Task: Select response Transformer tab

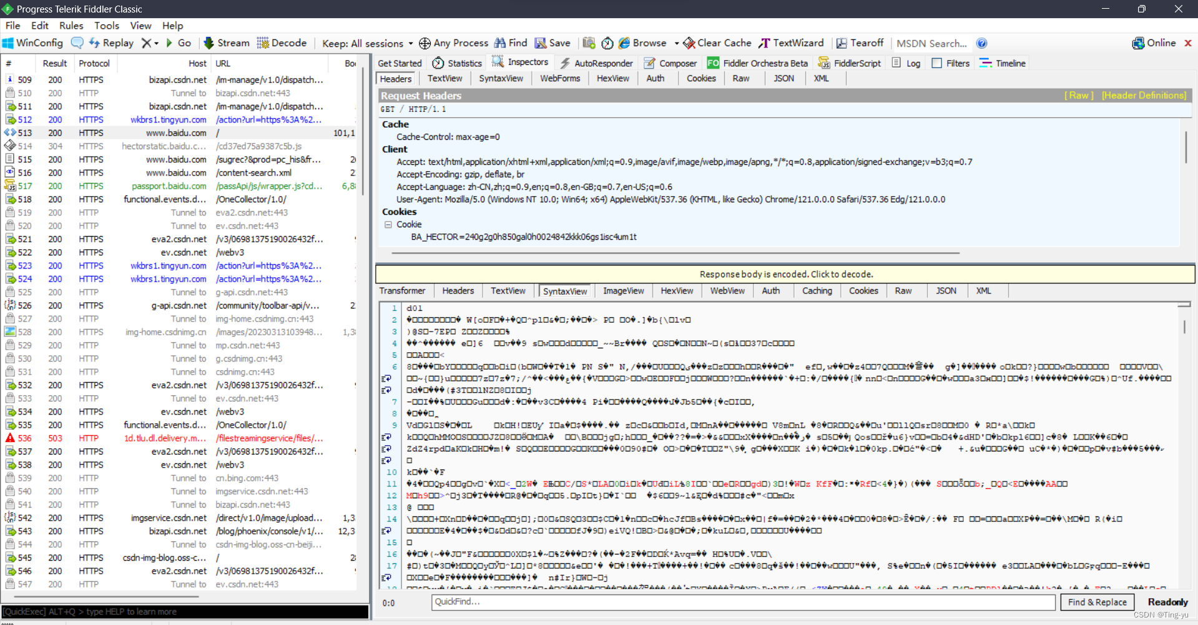Action: coord(403,291)
